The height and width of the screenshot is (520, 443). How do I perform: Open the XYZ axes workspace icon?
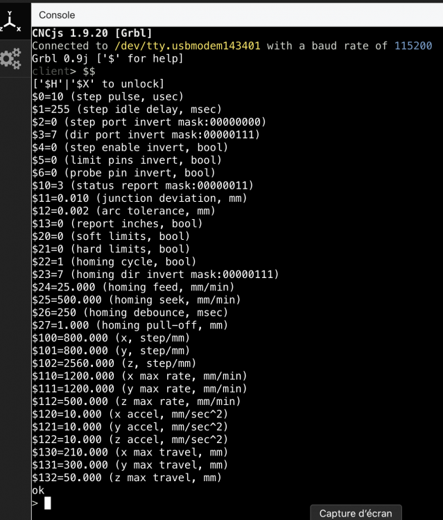pyautogui.click(x=10, y=21)
